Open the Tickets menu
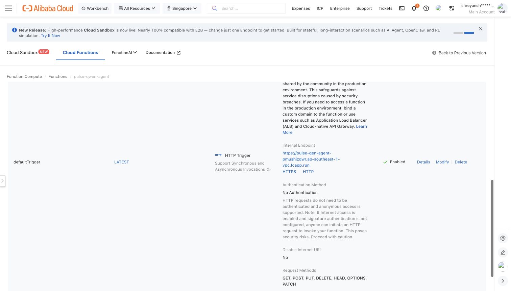The image size is (511, 291). click(385, 8)
